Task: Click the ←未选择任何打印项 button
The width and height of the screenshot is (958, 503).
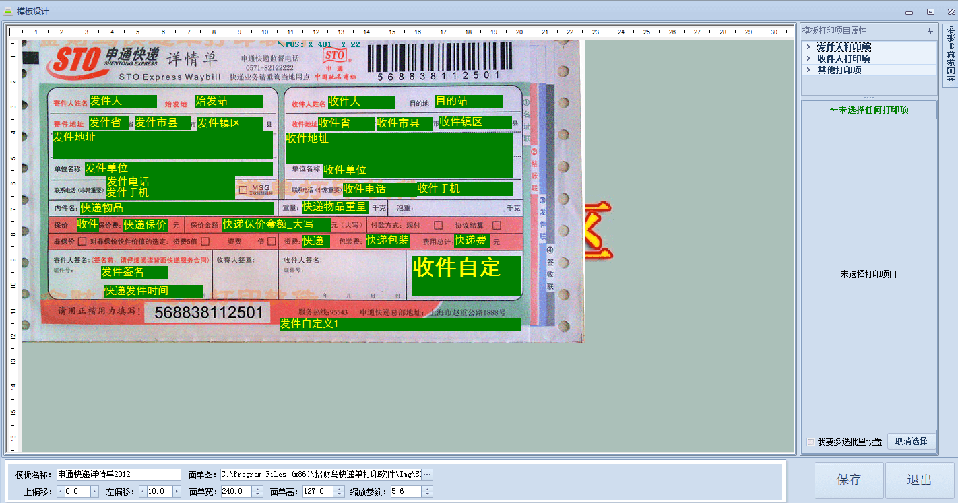Action: tap(869, 110)
